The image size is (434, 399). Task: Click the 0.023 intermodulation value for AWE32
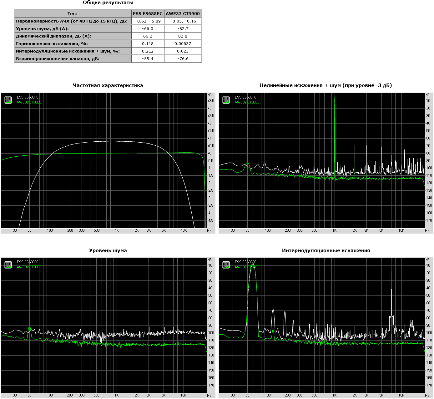tap(183, 51)
